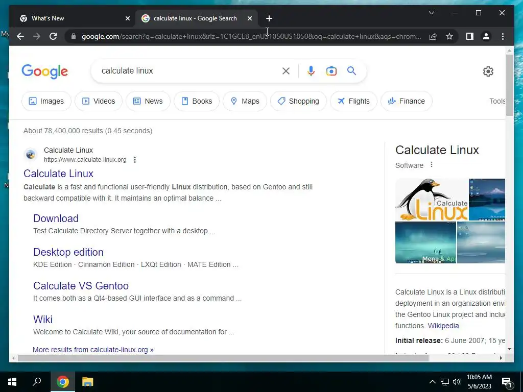Open the three-dot menu beside calculate-linux.org URL
The height and width of the screenshot is (392, 523).
tap(135, 160)
